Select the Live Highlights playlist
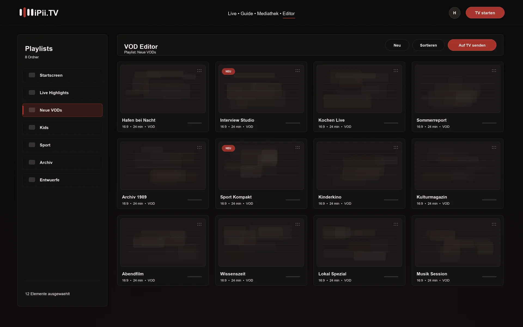Screen dimensions: 523x327 [62, 93]
